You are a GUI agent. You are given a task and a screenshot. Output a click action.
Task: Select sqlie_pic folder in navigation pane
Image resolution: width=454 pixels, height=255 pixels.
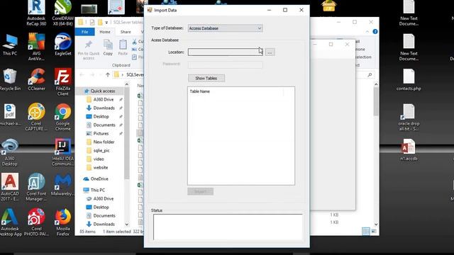pos(101,151)
